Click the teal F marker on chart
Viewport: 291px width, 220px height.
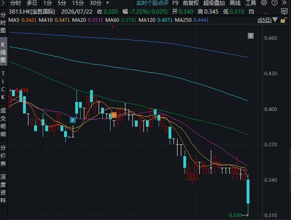tap(73, 120)
